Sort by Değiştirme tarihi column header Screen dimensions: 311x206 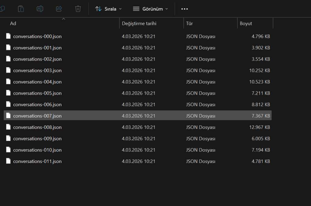139,23
